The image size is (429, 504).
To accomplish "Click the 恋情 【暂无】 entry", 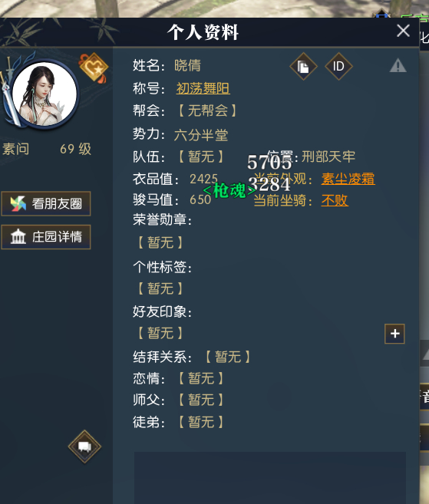I will click(x=200, y=378).
